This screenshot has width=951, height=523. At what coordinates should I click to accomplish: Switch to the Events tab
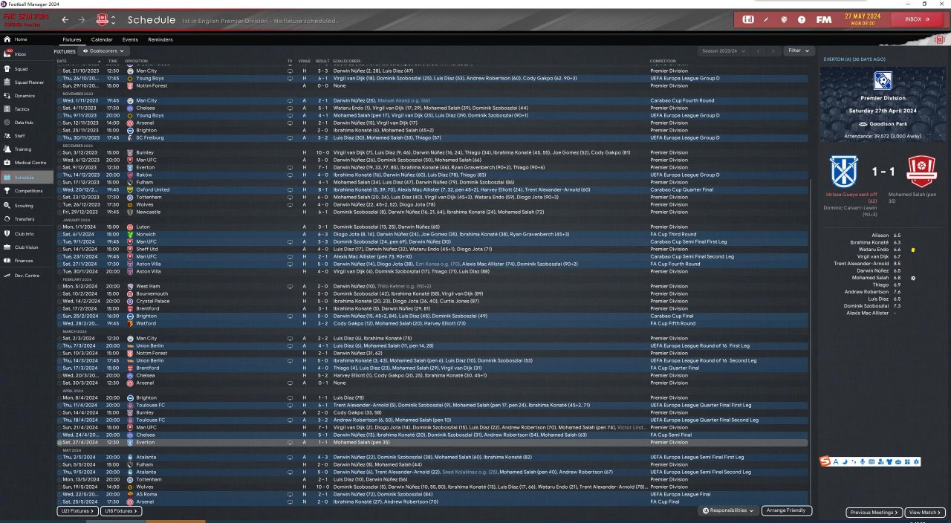pyautogui.click(x=130, y=39)
